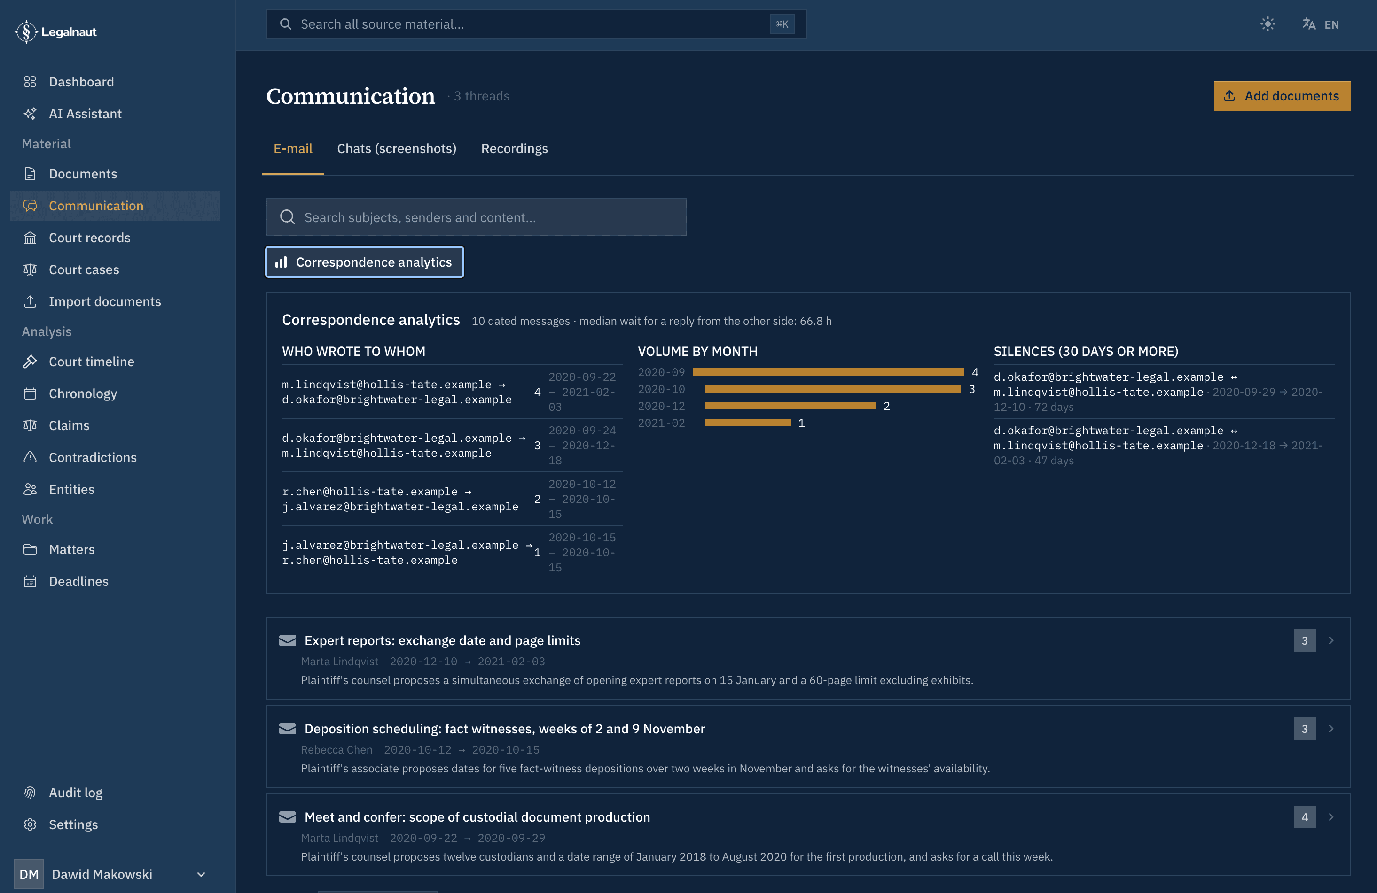Screen dimensions: 1377x893
Task: Switch to the Chats (screenshots) tab
Action: (x=397, y=148)
